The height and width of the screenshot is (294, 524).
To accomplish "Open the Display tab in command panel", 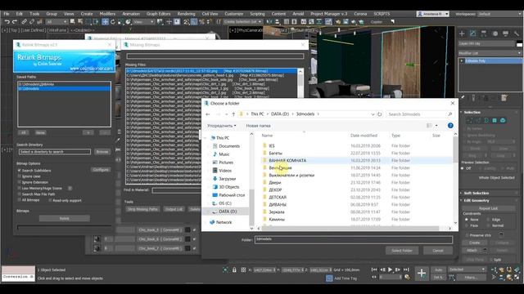I will [506, 33].
